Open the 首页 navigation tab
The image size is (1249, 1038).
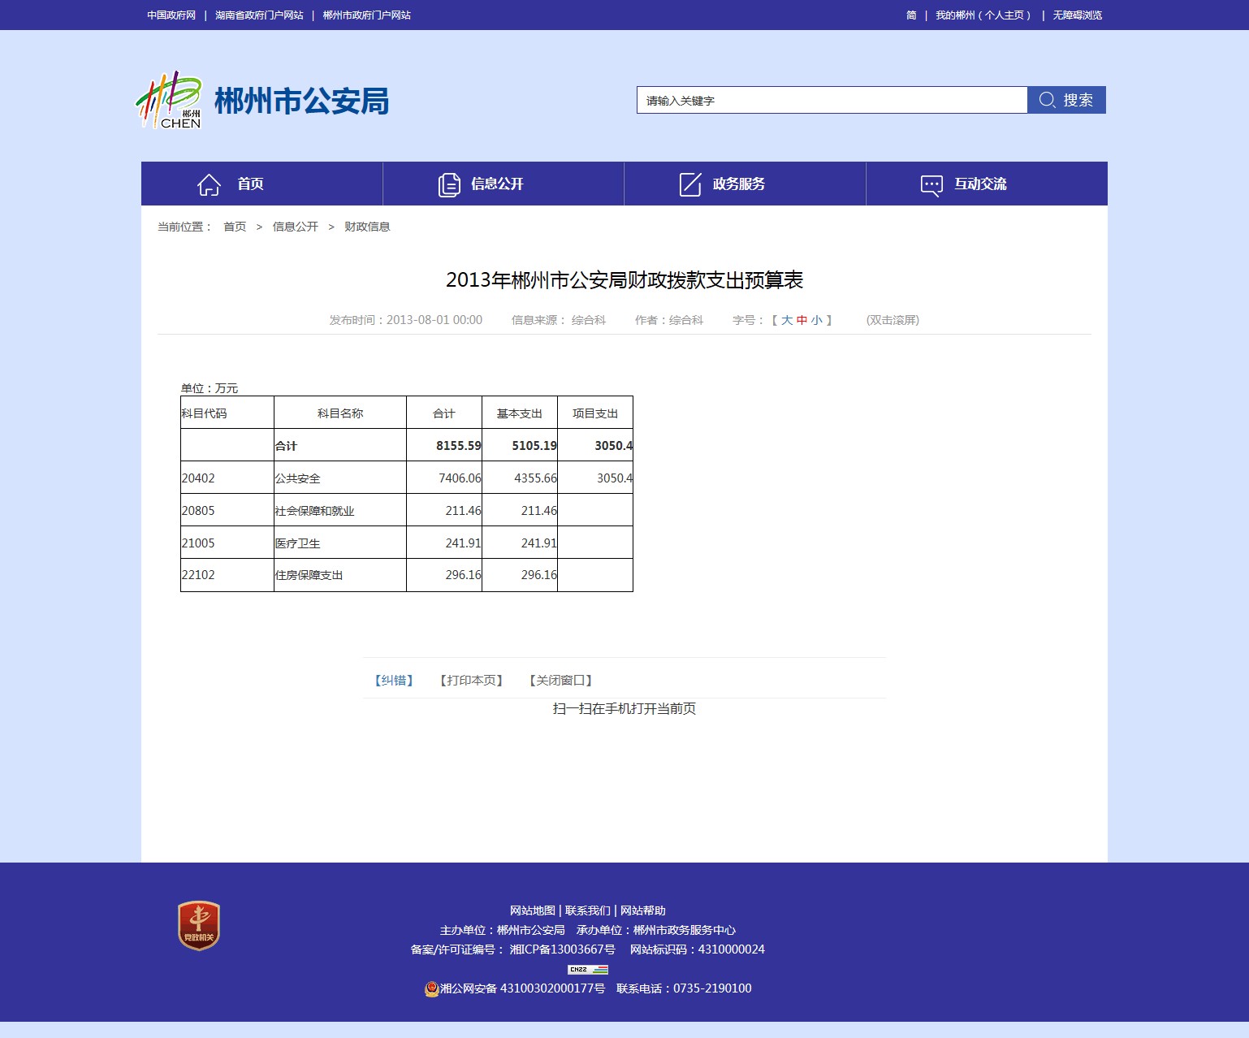pos(261,184)
